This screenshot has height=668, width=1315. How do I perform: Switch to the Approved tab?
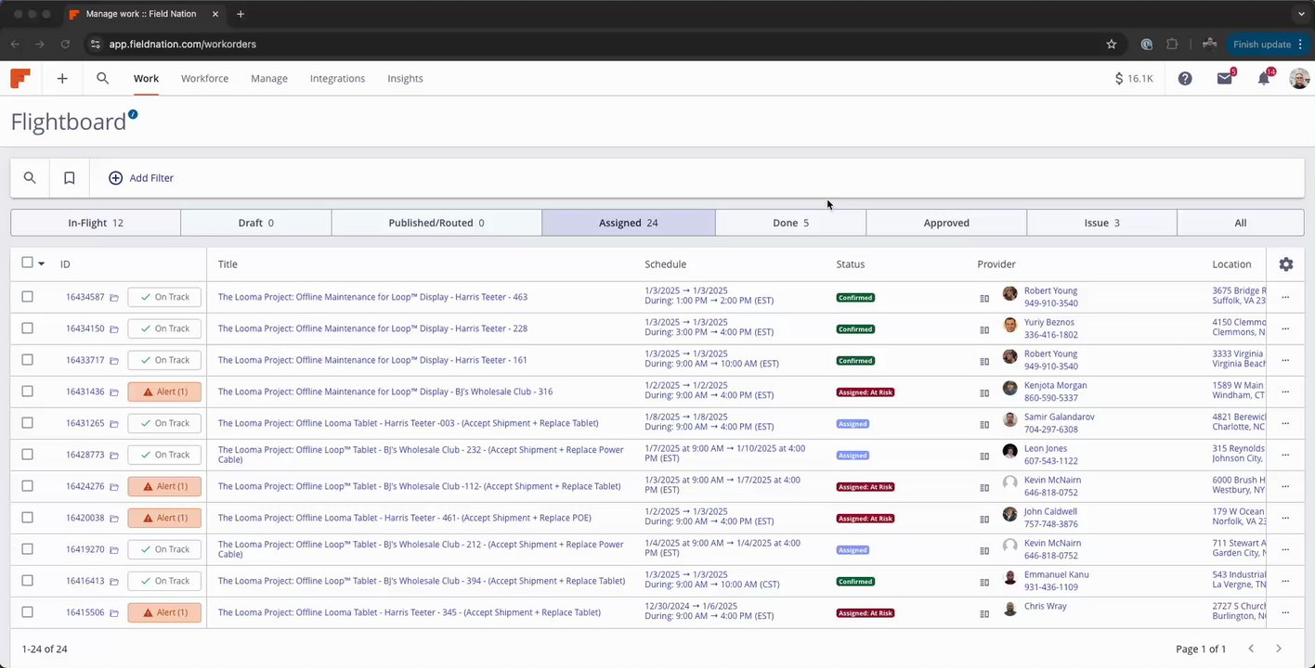pyautogui.click(x=946, y=223)
